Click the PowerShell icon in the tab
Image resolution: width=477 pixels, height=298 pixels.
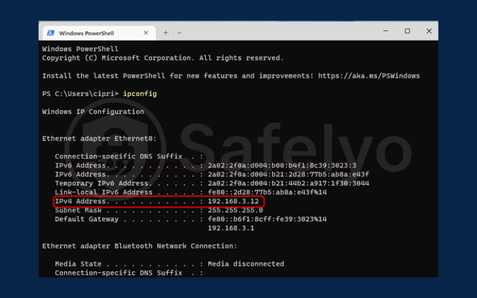[51, 33]
